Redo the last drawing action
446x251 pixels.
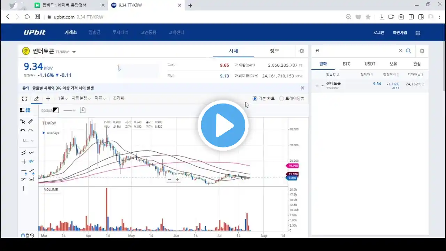point(31,131)
